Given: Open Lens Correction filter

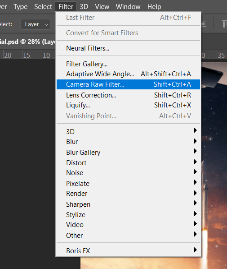Looking at the screenshot, I should tap(128, 95).
